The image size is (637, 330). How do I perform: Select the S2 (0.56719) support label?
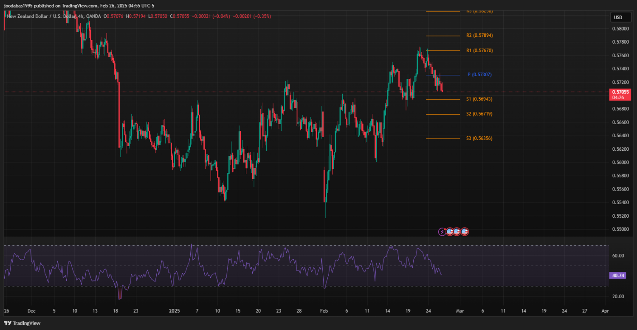click(479, 114)
